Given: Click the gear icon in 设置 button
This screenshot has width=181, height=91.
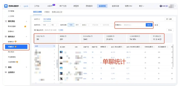Looking at the screenshot, I should (x=167, y=19).
